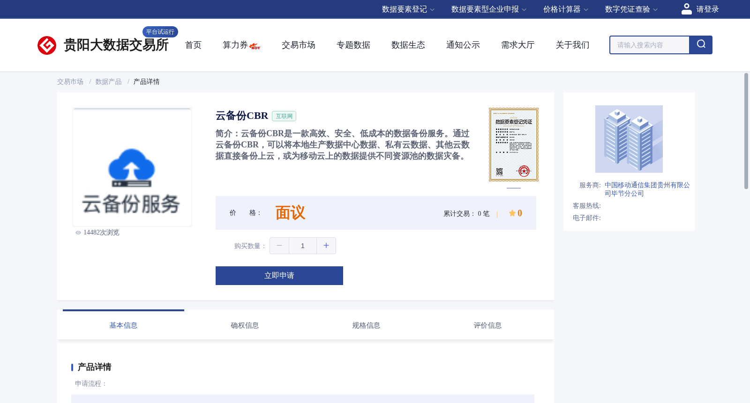This screenshot has height=403, width=750.
Task: Open 算力券 navigation item
Action: (x=235, y=45)
